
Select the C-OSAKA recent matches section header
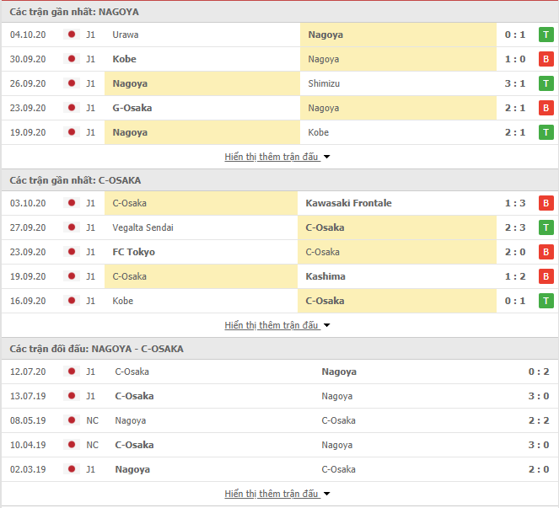[280, 180]
